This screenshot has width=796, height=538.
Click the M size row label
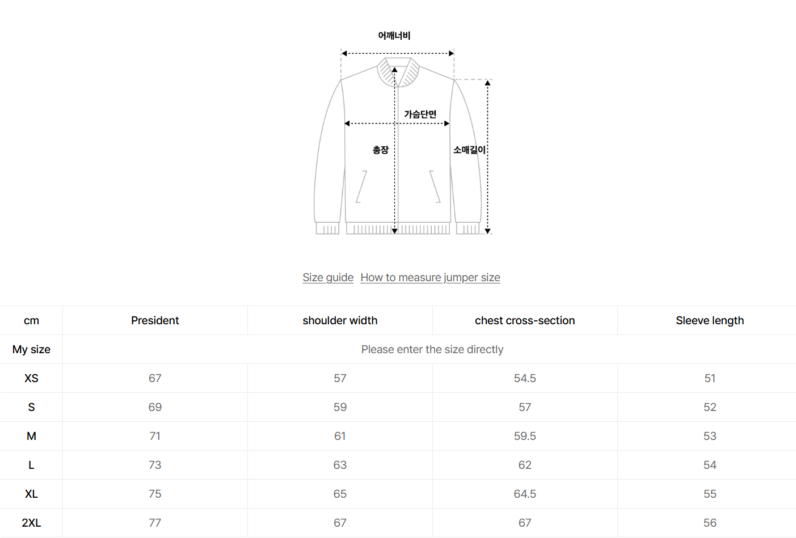click(31, 436)
